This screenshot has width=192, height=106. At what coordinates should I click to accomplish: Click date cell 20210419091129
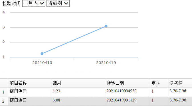point(122,100)
